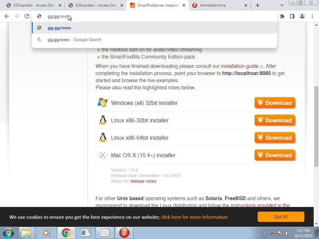Click the taskbar clock showing 7:13 PM
The image size is (319, 239).
point(303,233)
